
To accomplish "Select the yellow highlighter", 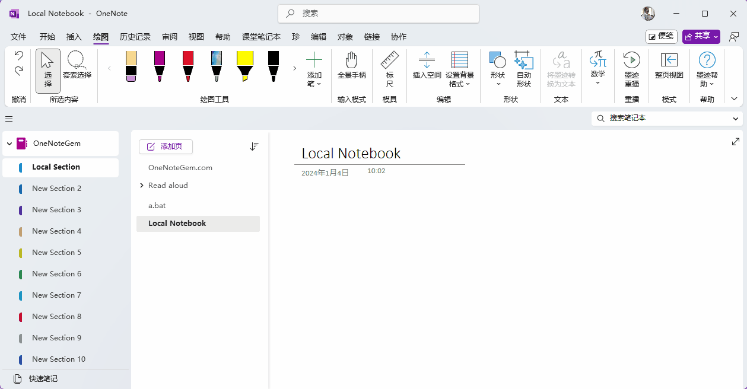I will [x=245, y=66].
